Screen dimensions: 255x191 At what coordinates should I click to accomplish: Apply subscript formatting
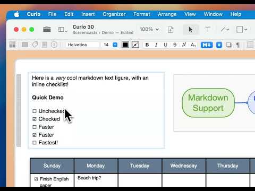193,45
